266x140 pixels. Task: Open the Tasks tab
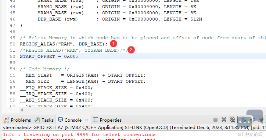point(44,120)
